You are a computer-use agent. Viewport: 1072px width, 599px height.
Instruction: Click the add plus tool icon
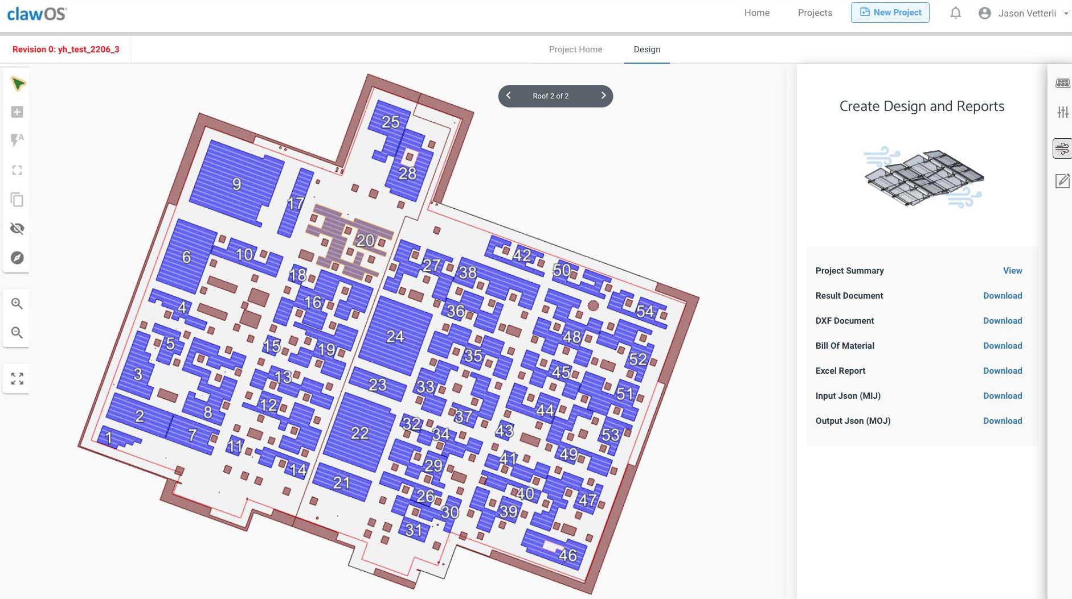coord(17,112)
